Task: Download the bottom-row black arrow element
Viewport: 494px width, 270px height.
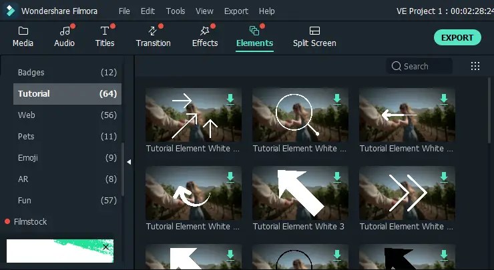Action: (x=444, y=255)
